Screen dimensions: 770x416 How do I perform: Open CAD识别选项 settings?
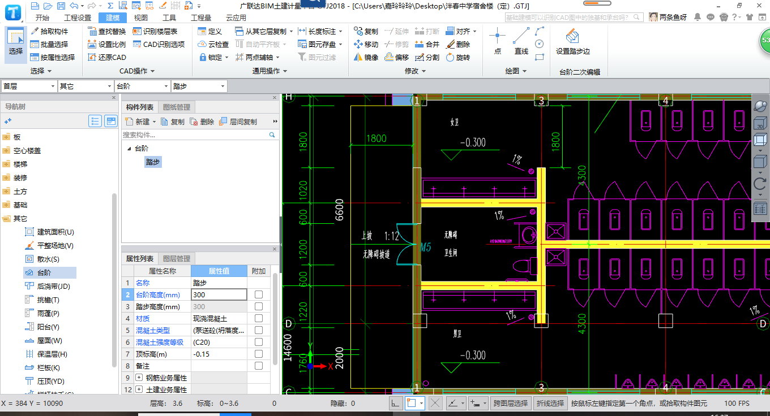[x=159, y=44]
